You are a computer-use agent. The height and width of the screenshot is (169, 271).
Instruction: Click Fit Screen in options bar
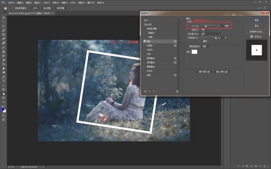point(47,8)
